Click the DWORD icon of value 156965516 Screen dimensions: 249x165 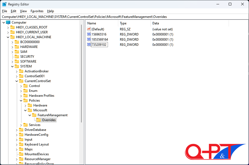[x=89, y=34]
